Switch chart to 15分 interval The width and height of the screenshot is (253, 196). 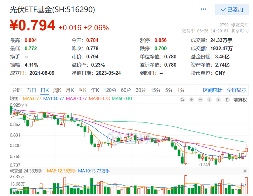tap(156, 90)
